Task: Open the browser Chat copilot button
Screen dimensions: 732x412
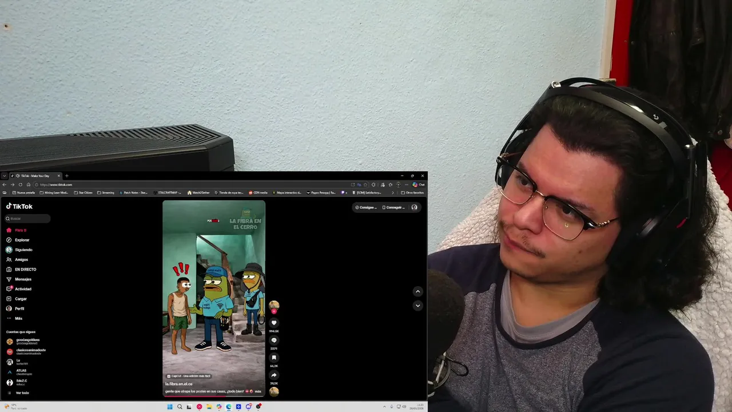Action: tap(419, 184)
